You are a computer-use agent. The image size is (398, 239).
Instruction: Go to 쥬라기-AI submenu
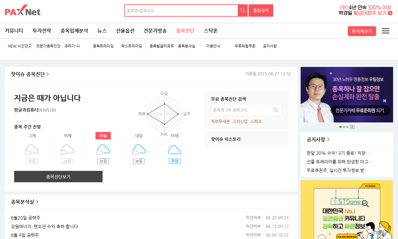[72, 46]
